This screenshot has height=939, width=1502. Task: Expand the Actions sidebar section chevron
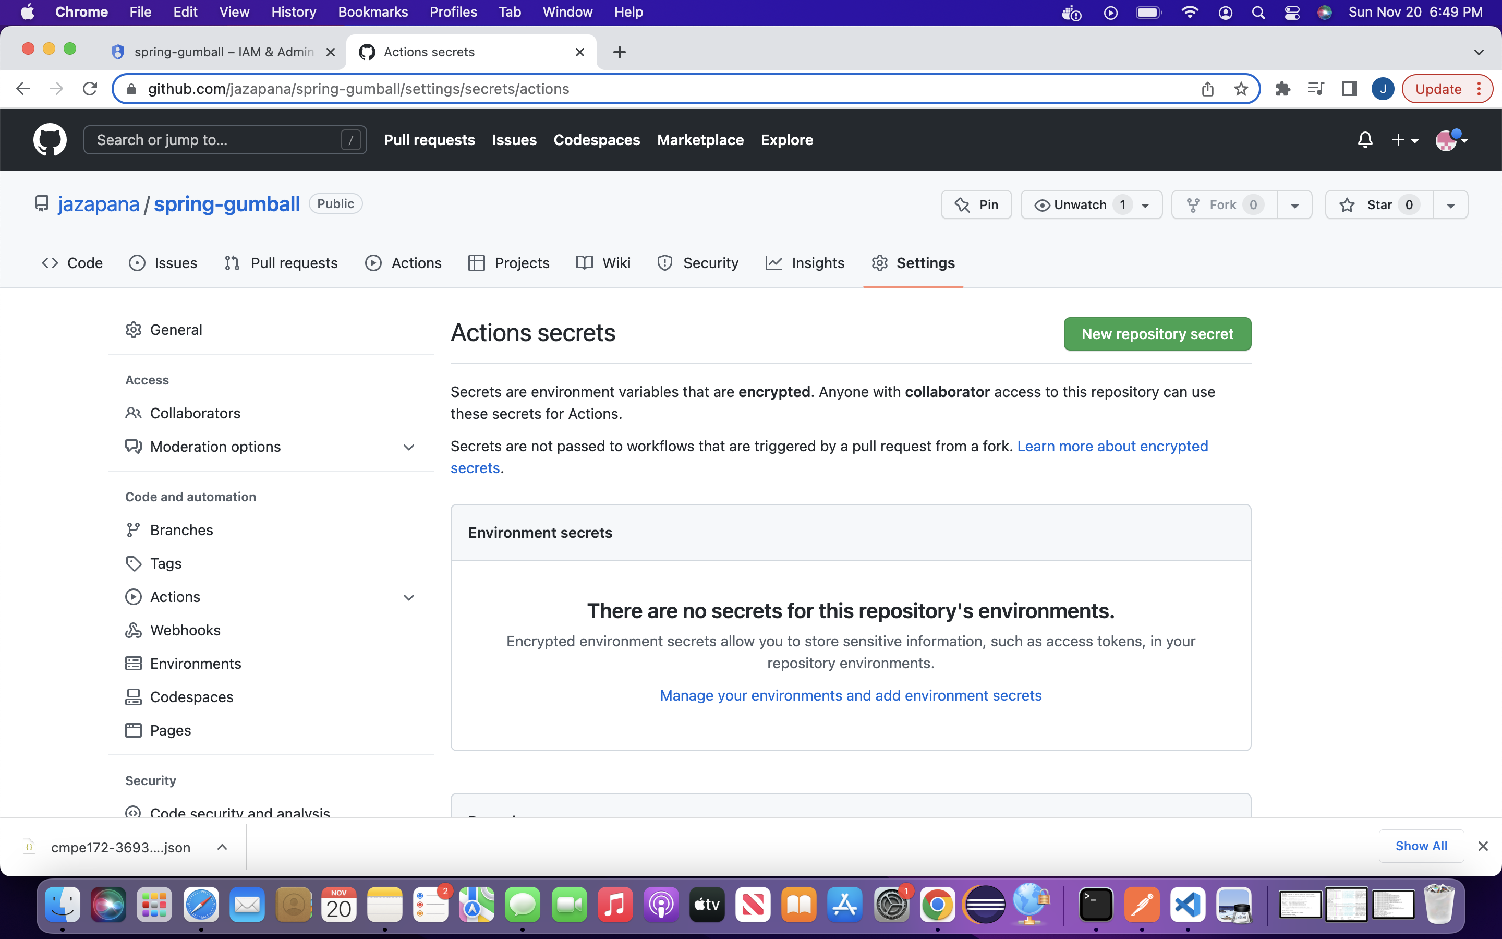point(408,597)
